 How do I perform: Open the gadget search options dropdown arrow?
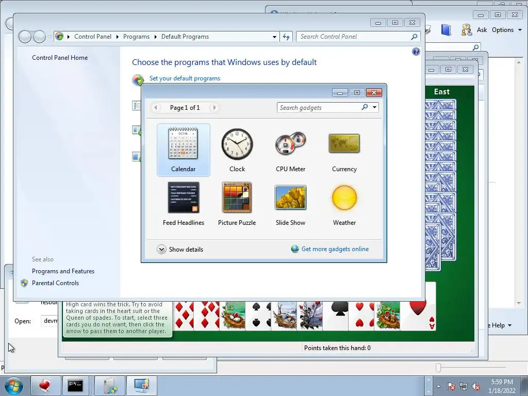[x=374, y=107]
